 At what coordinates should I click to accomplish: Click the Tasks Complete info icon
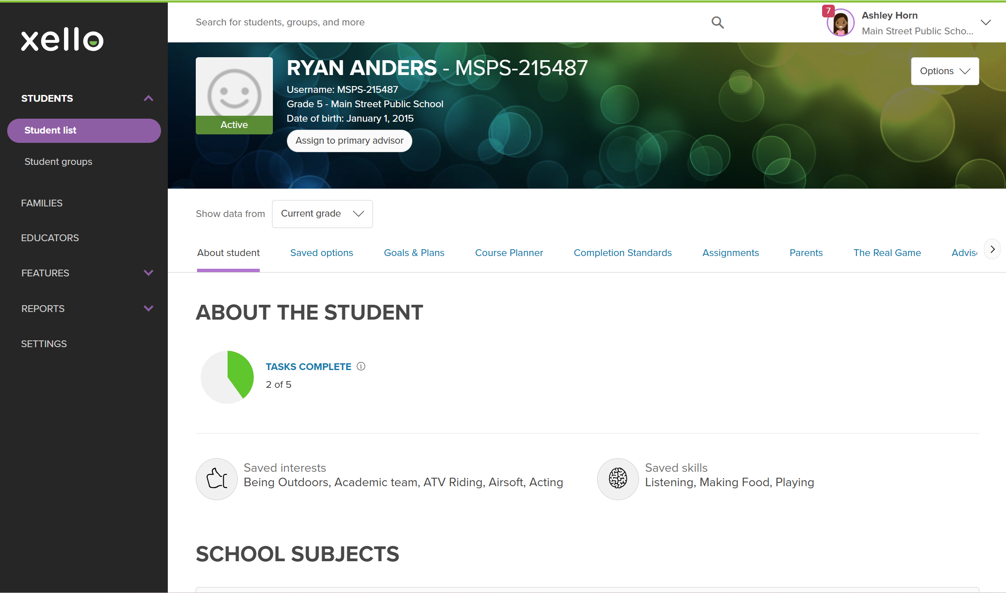pyautogui.click(x=361, y=366)
